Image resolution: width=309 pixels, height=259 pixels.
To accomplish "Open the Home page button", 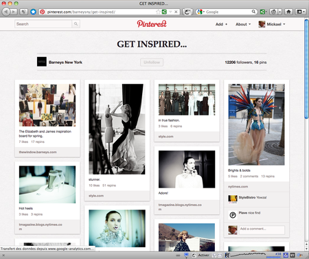I will click(x=288, y=12).
